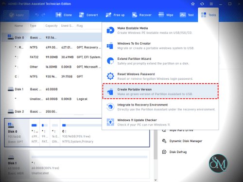
Task: Click the Create Portable Version USB icon
Action: [x=110, y=92]
